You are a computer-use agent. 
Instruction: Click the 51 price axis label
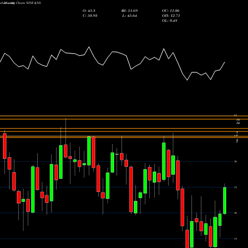236,187
